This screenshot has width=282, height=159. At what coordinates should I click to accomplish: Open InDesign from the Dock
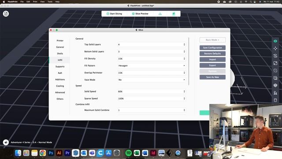(153, 153)
